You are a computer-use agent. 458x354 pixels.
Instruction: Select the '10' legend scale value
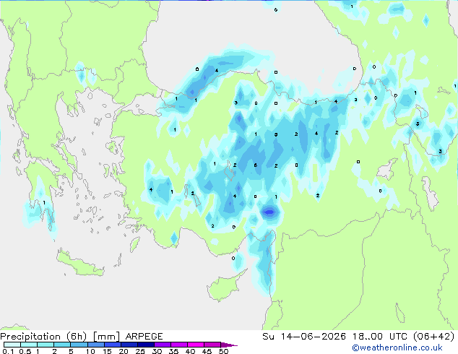pyautogui.click(x=90, y=351)
